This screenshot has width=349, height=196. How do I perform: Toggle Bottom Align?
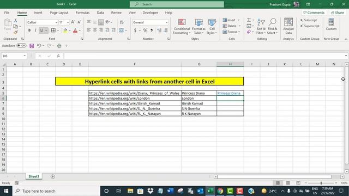(x=101, y=22)
